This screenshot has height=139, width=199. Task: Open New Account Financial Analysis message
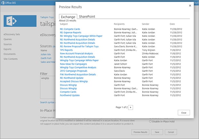[76, 54]
